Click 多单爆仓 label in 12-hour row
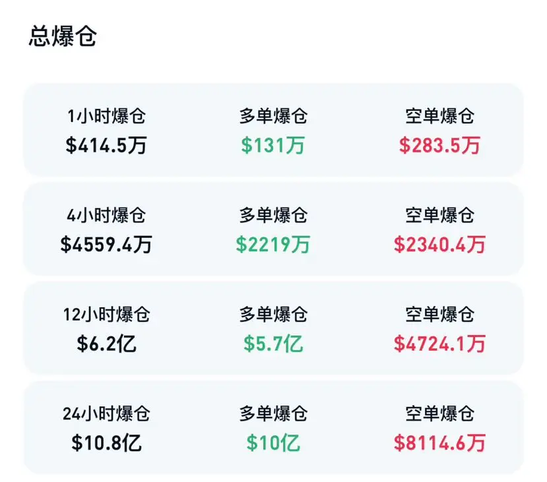 [x=273, y=315]
